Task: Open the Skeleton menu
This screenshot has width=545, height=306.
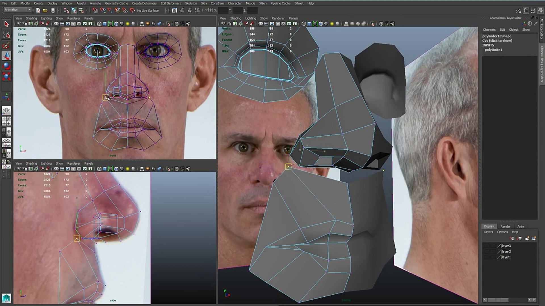Action: coord(191,3)
